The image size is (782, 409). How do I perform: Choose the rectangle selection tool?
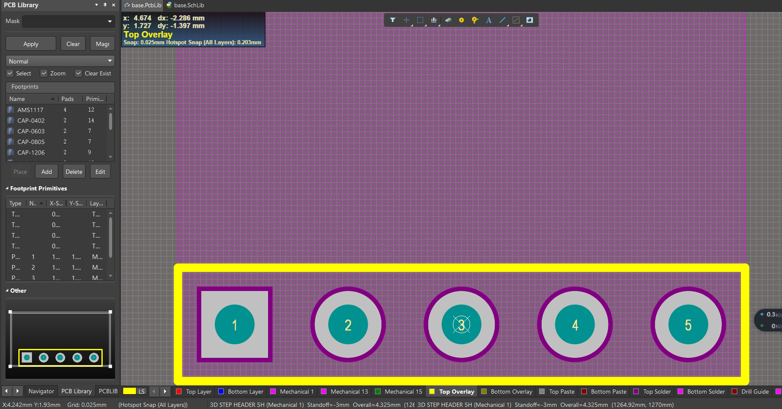[420, 20]
